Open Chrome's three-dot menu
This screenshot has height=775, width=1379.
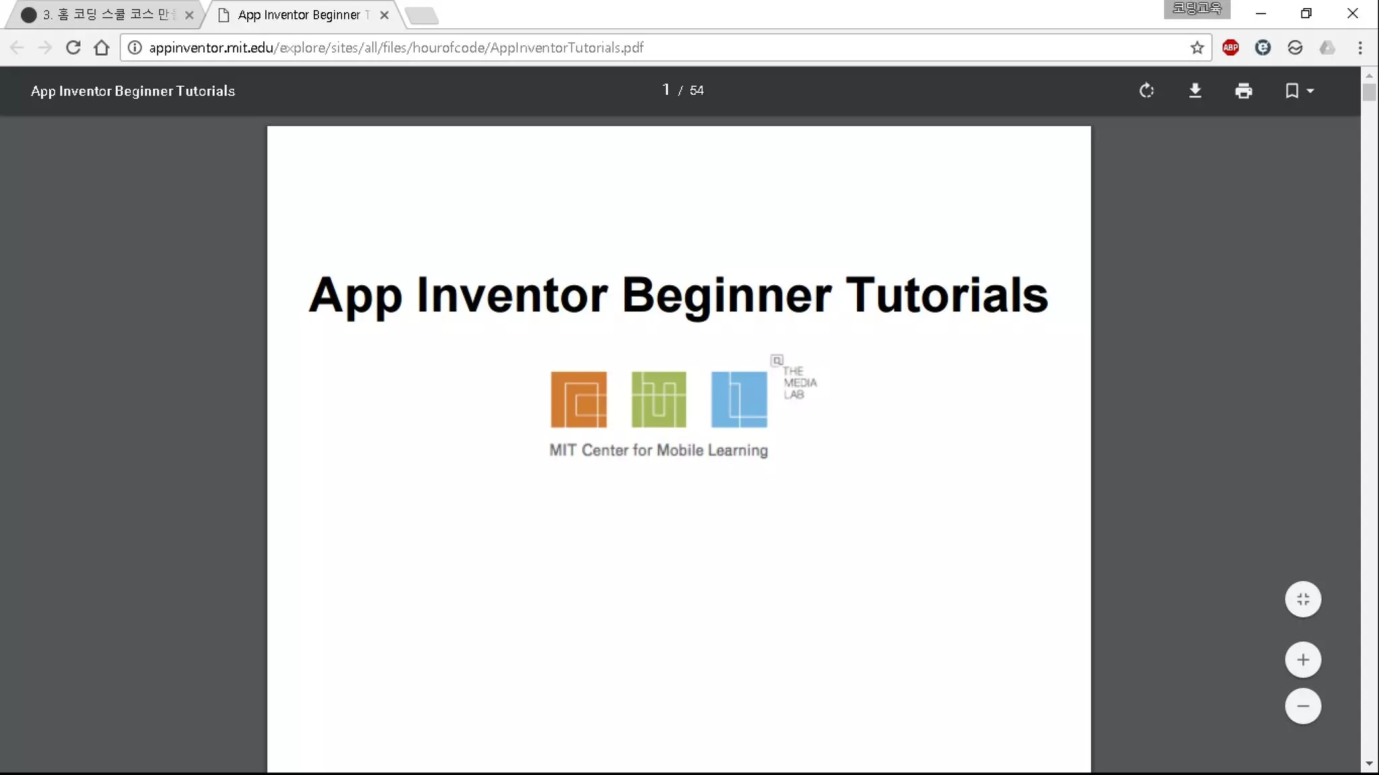[1359, 48]
